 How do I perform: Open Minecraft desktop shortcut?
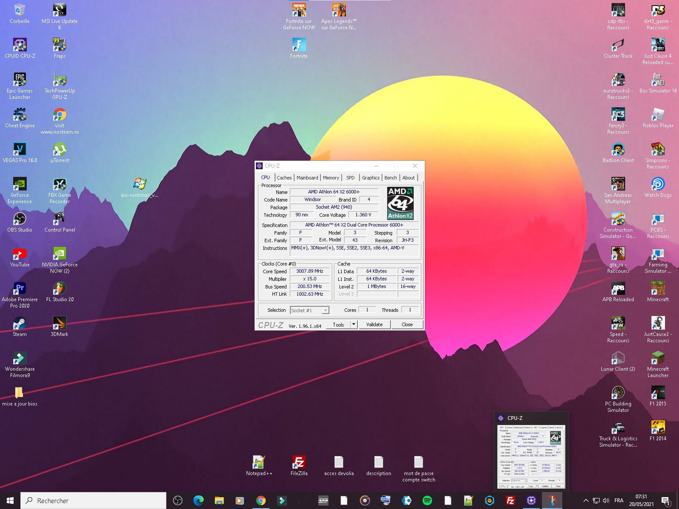[658, 291]
